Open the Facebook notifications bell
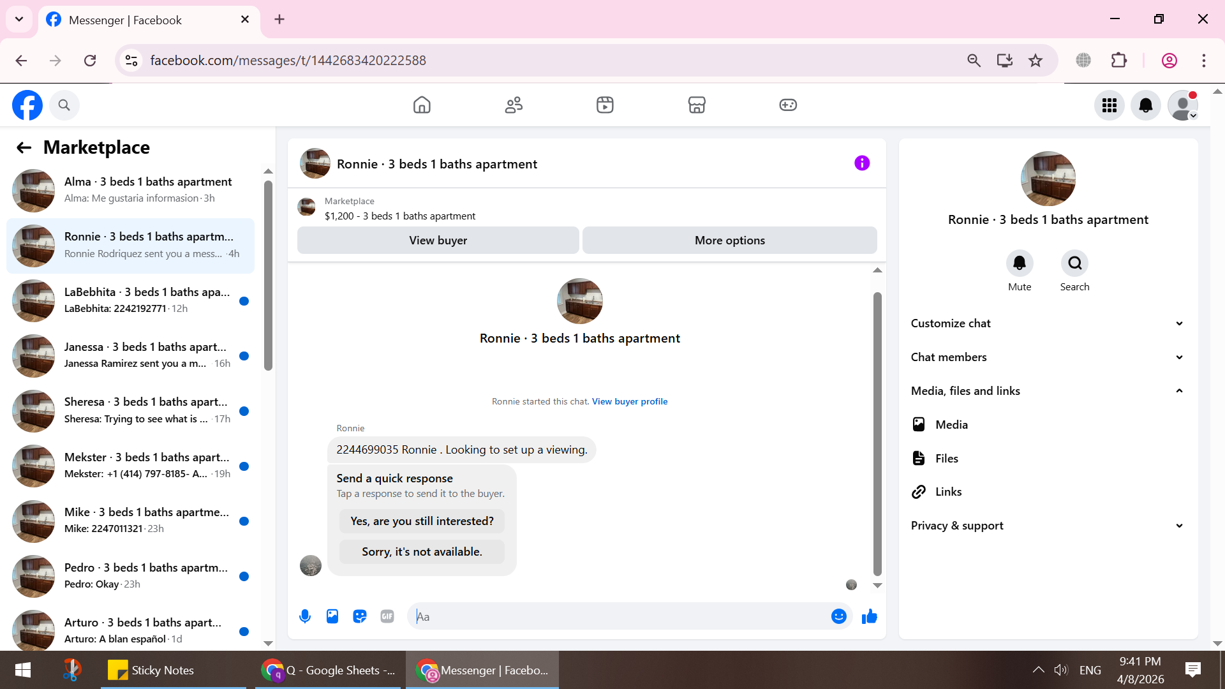The height and width of the screenshot is (689, 1225). pos(1146,105)
